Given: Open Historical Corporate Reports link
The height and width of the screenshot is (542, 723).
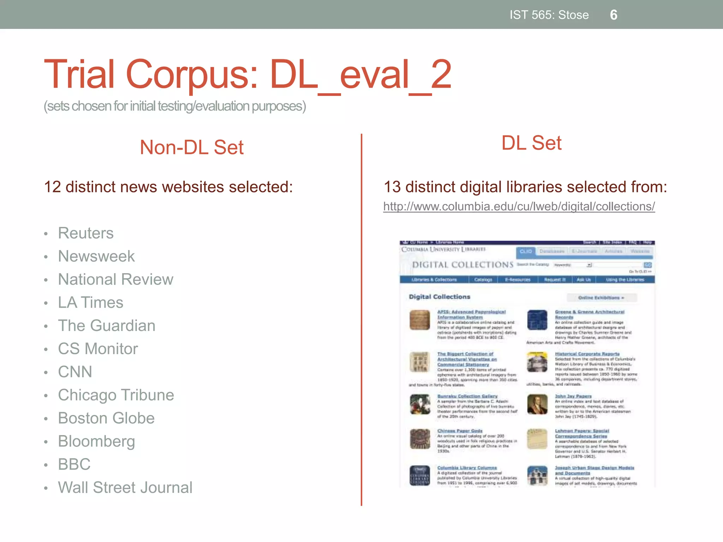Looking at the screenshot, I should pos(587,354).
